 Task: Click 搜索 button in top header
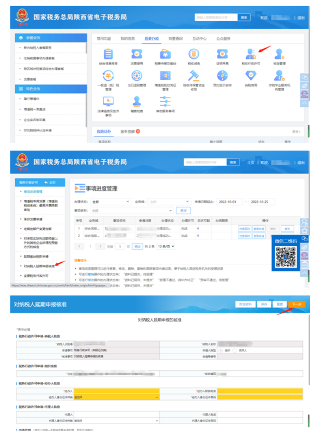click(x=244, y=17)
